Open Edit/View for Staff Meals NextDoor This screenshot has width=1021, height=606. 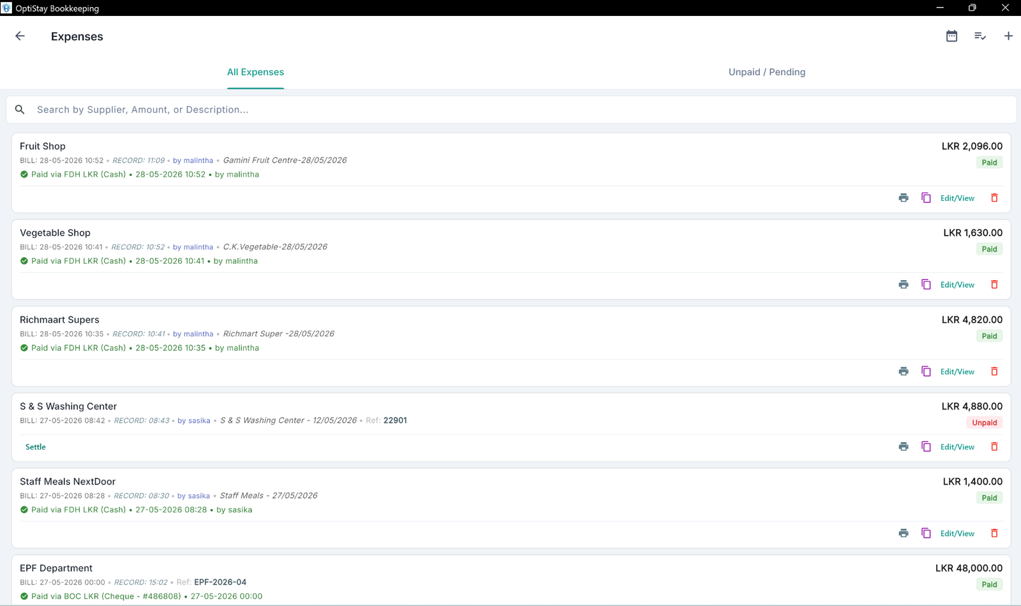[x=957, y=534]
